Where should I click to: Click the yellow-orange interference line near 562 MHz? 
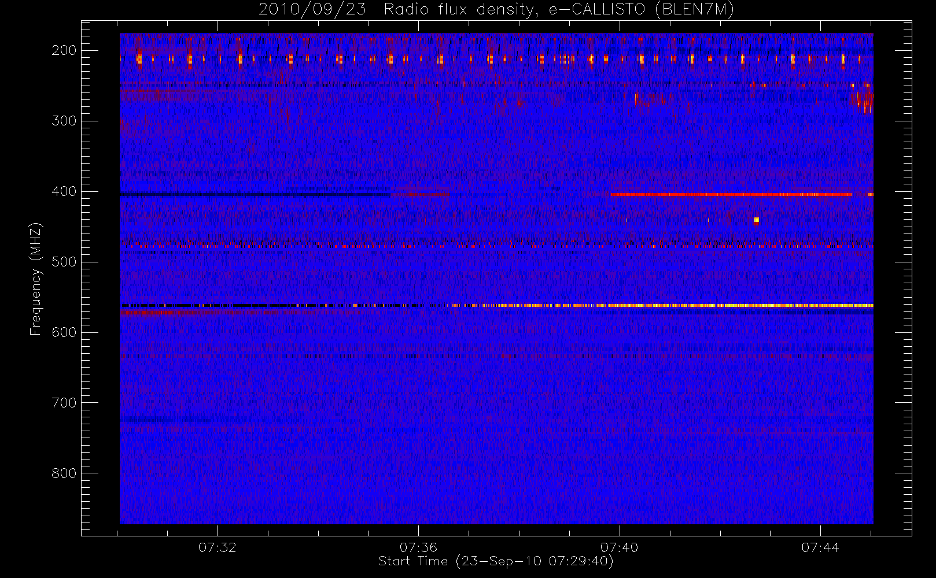click(x=662, y=305)
